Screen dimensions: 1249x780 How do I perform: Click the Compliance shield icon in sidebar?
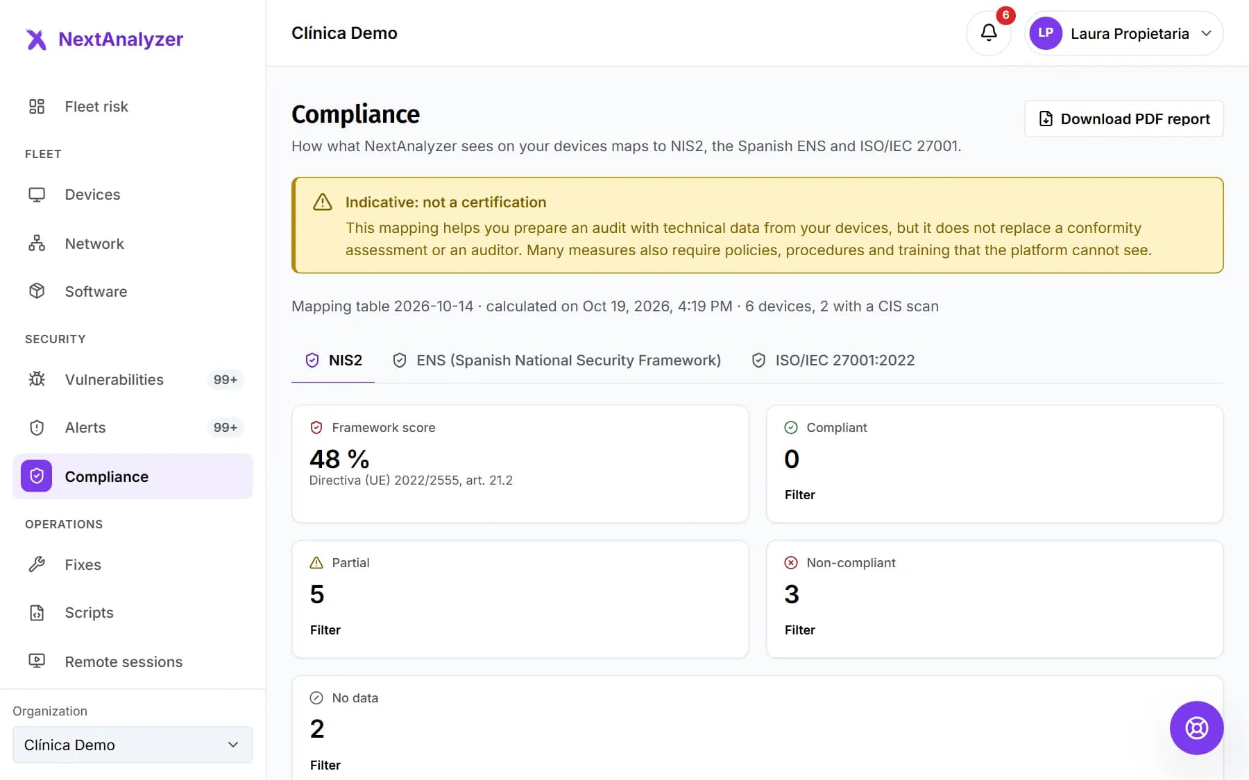(x=37, y=476)
